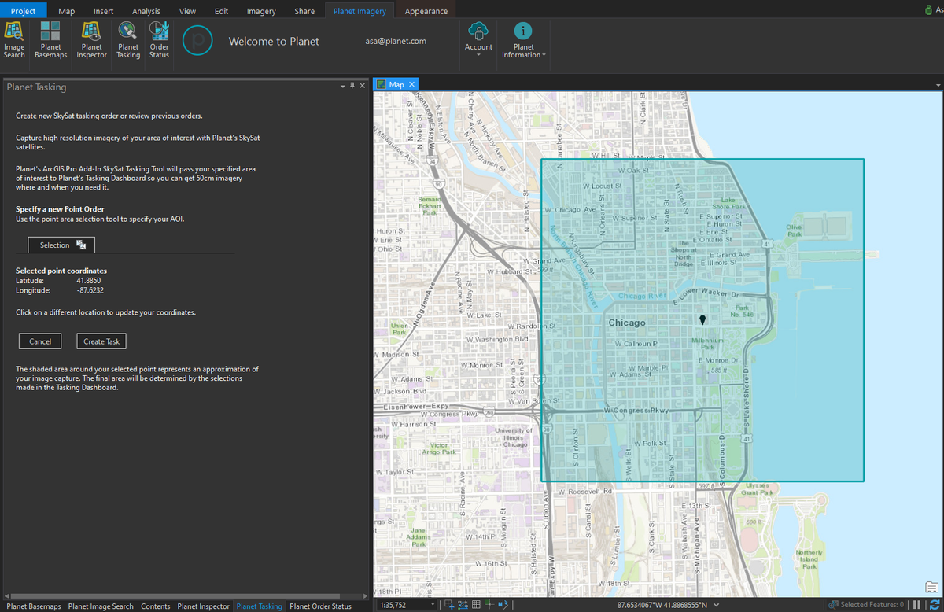This screenshot has width=944, height=612.
Task: Open the point area Selection tool
Action: [61, 245]
